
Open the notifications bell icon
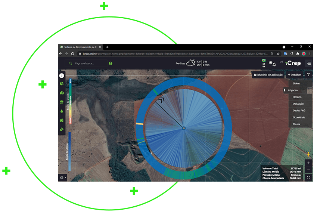[x=274, y=65]
